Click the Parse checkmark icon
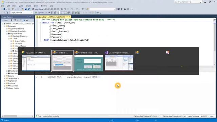Image resolution: width=217 pixels, height=122 pixels. [49, 13]
